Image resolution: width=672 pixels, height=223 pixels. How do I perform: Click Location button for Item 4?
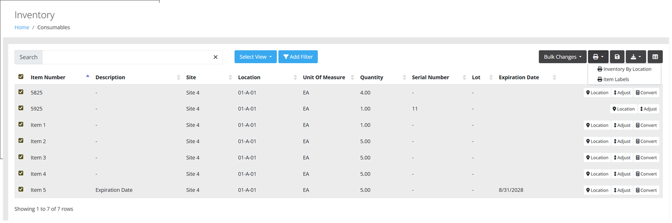tap(597, 174)
